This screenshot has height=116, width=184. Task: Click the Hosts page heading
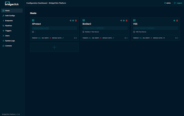[x=33, y=13]
